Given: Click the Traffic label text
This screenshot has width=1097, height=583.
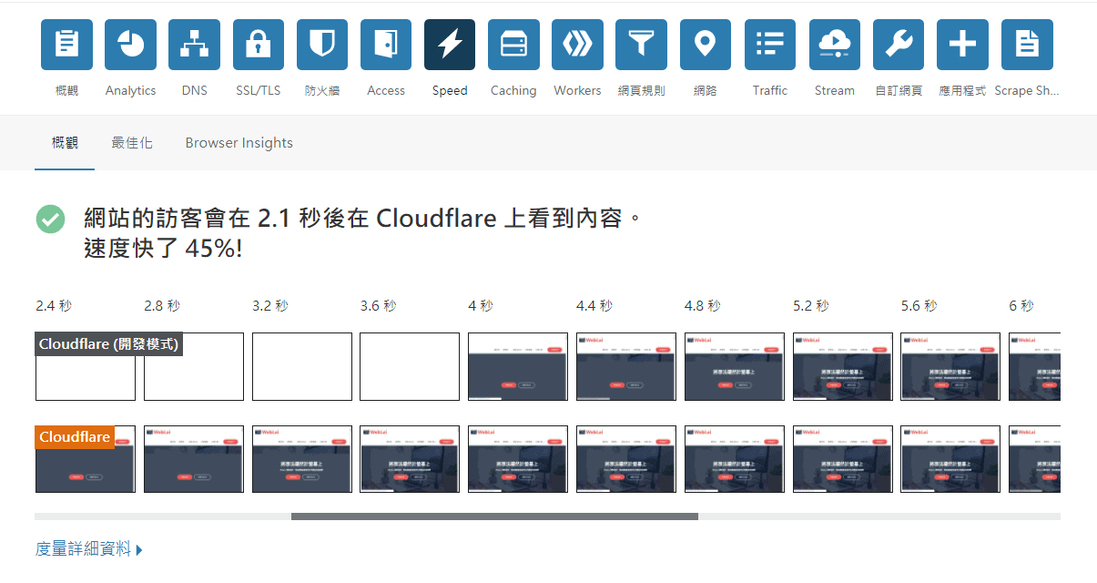Looking at the screenshot, I should [770, 90].
